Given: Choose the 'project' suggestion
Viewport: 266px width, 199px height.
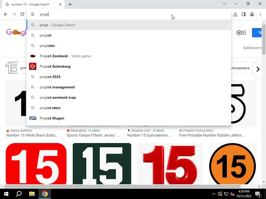Looking at the screenshot, I should coord(129,35).
